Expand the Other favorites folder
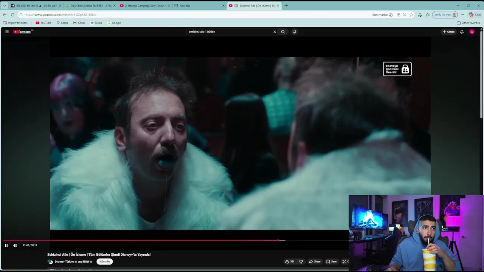The height and width of the screenshot is (272, 484). 468,23
